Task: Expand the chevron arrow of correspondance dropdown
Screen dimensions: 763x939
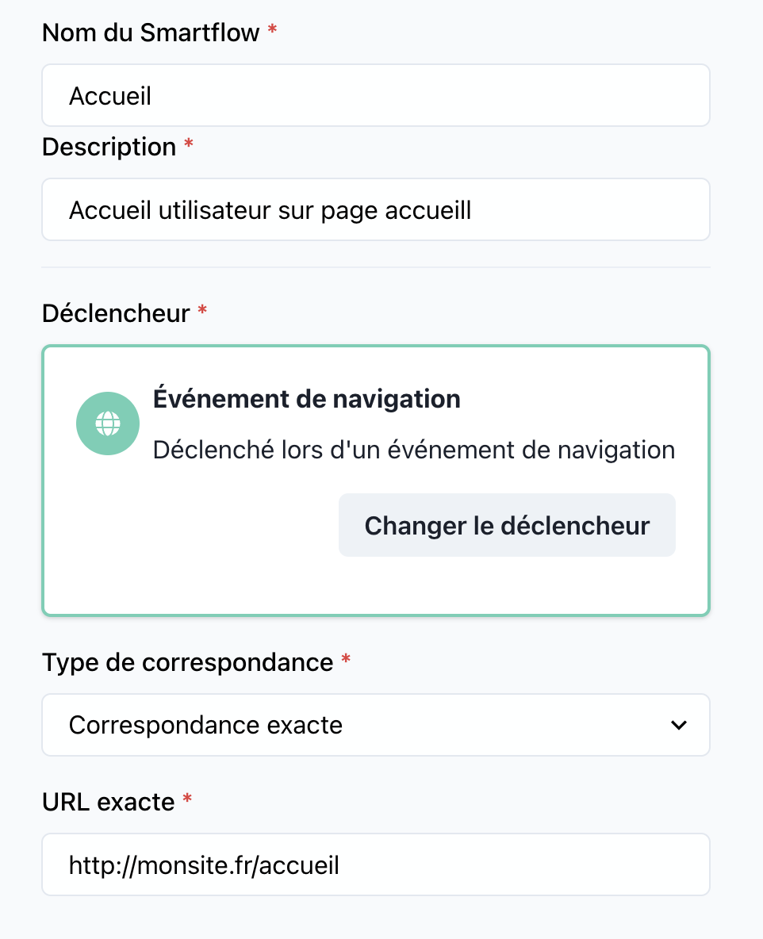Action: pyautogui.click(x=678, y=725)
